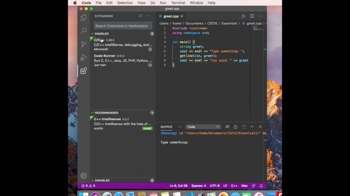Image resolution: width=350 pixels, height=196 pixels.
Task: Toggle Output scroll lock
Action: [x=236, y=127]
